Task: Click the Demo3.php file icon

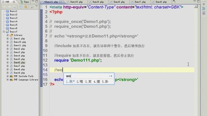Action: pyautogui.click(x=12, y=52)
